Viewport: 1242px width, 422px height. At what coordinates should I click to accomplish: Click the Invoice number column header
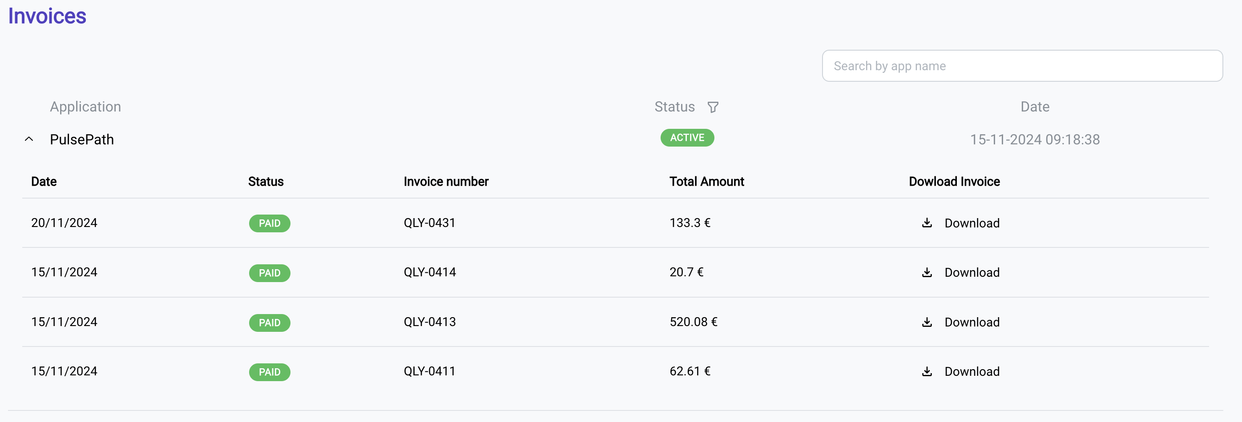click(x=446, y=181)
